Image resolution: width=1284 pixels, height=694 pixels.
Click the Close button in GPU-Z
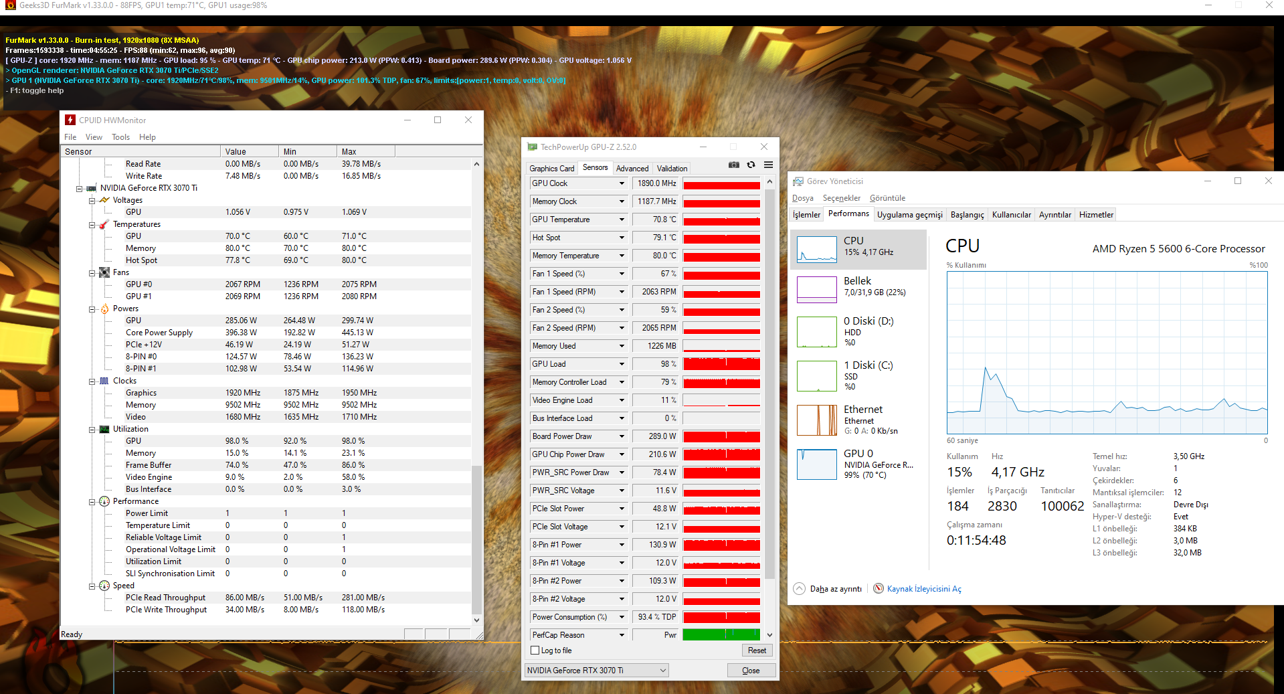point(751,670)
